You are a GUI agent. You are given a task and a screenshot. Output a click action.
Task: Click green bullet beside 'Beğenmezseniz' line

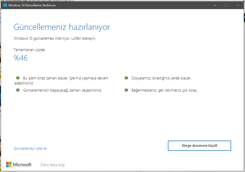tap(126, 90)
